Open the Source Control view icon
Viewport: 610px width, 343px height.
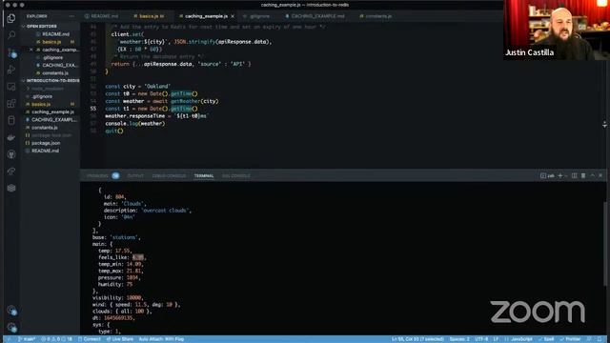pyautogui.click(x=11, y=52)
